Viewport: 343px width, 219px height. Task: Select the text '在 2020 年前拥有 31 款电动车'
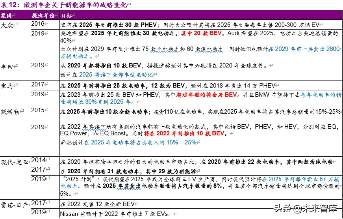tap(100, 171)
